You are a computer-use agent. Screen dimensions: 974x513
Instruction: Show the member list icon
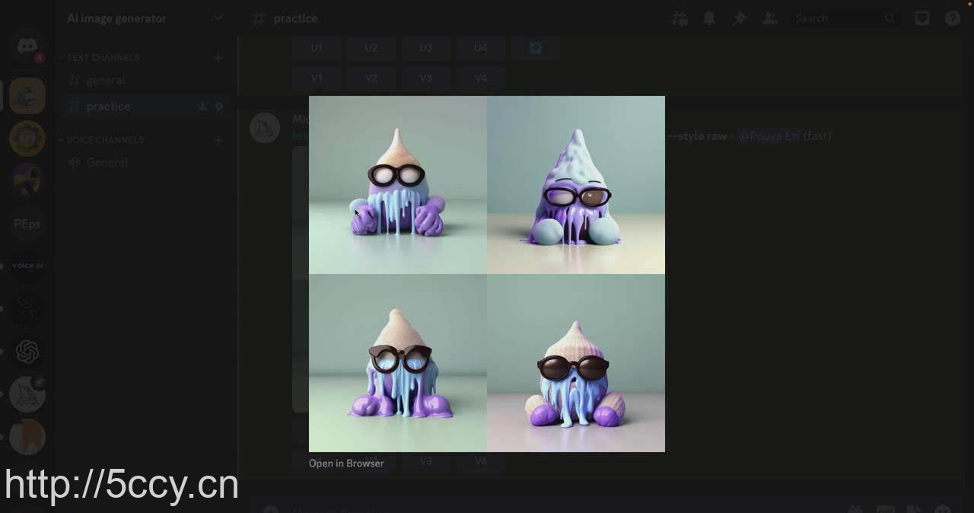pyautogui.click(x=770, y=18)
